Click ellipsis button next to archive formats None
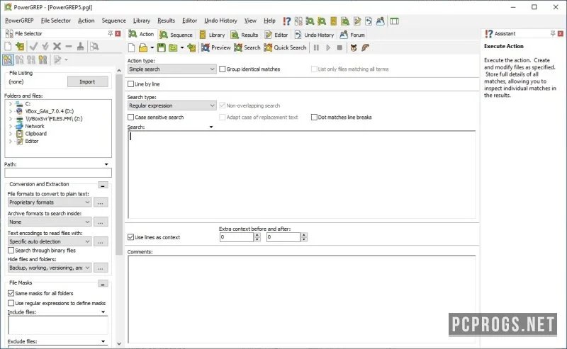The image size is (567, 349). (101, 222)
